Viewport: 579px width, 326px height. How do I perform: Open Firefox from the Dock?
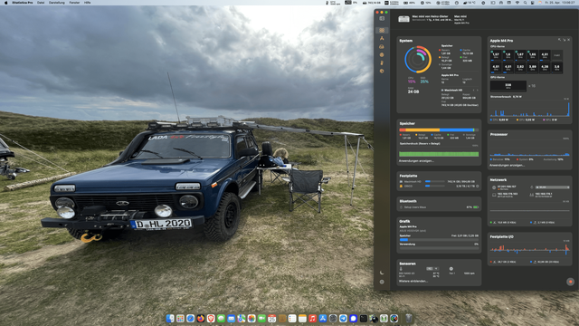201,318
